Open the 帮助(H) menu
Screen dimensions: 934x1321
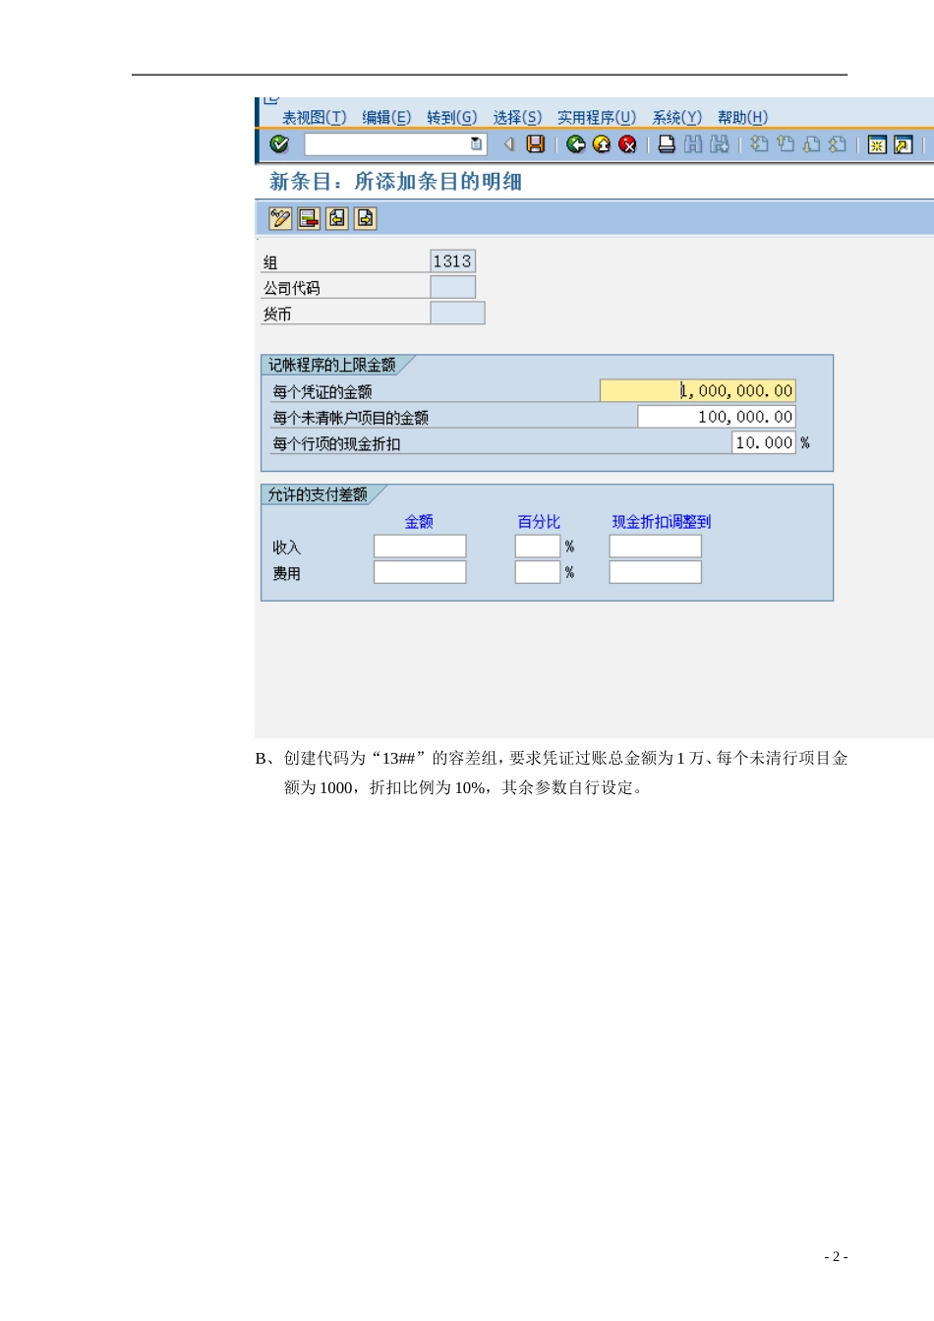click(x=742, y=118)
